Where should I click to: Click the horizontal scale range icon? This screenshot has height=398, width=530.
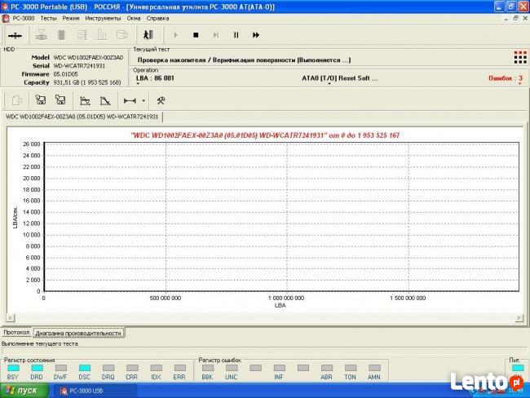pos(129,100)
